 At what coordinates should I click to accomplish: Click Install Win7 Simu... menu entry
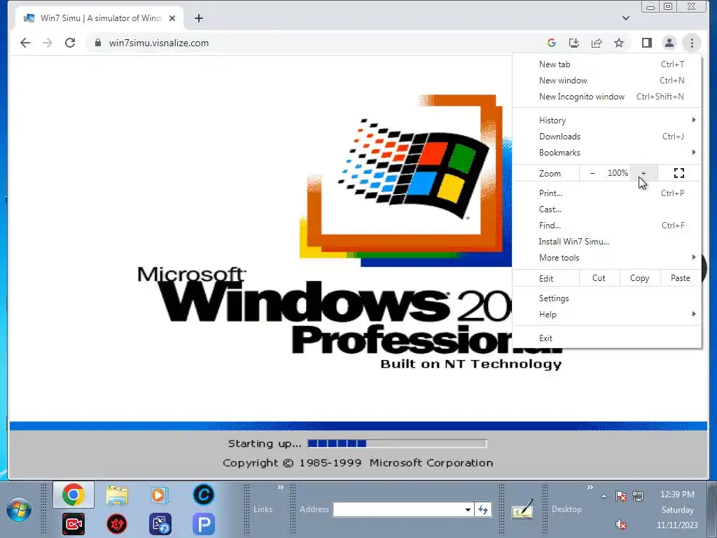[x=607, y=242]
